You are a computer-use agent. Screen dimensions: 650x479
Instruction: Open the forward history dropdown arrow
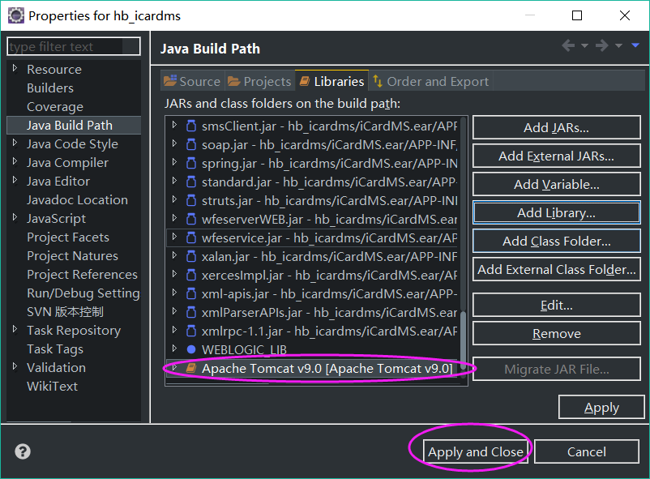[618, 45]
